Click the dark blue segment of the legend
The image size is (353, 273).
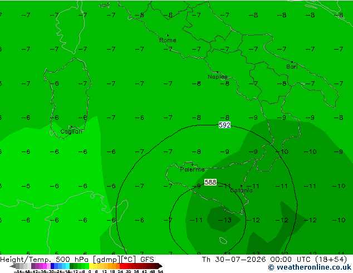(52, 266)
